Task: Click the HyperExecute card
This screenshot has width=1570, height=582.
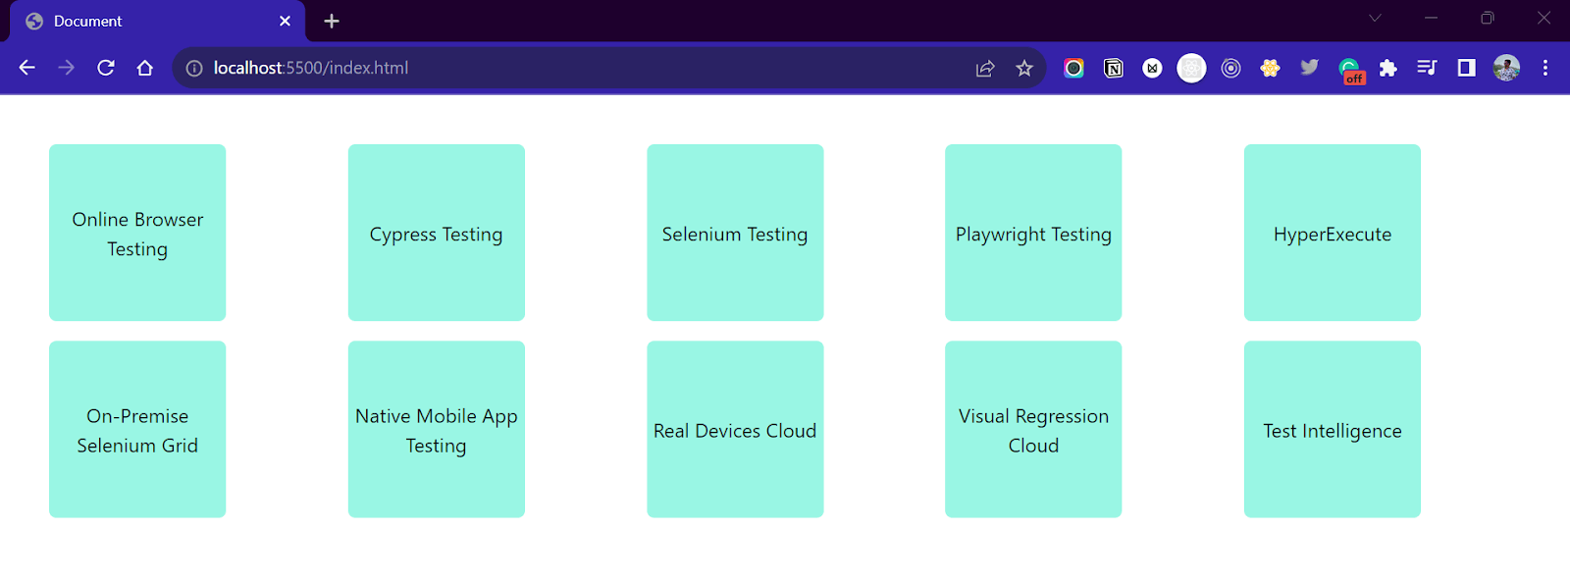Action: (1333, 233)
